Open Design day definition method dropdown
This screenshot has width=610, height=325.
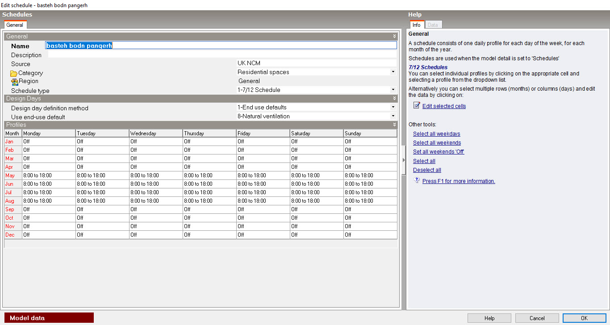pos(393,107)
